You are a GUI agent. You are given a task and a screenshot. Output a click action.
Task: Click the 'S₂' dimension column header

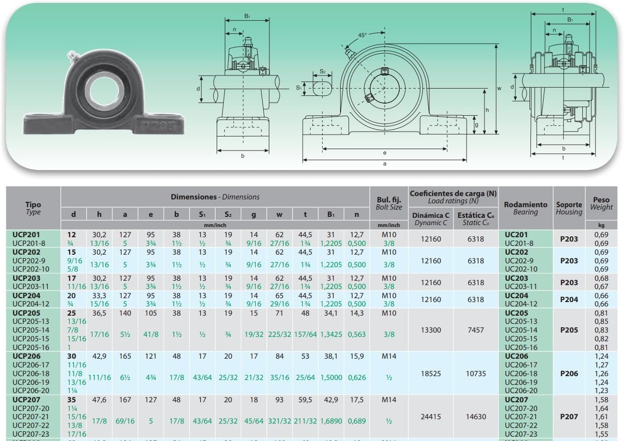(228, 214)
